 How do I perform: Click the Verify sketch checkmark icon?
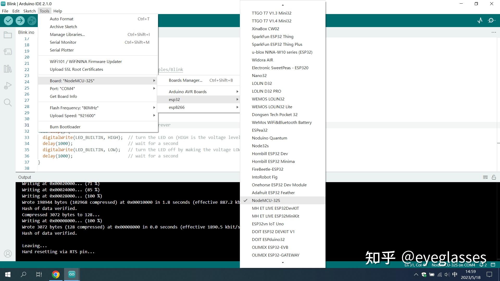pos(8,21)
